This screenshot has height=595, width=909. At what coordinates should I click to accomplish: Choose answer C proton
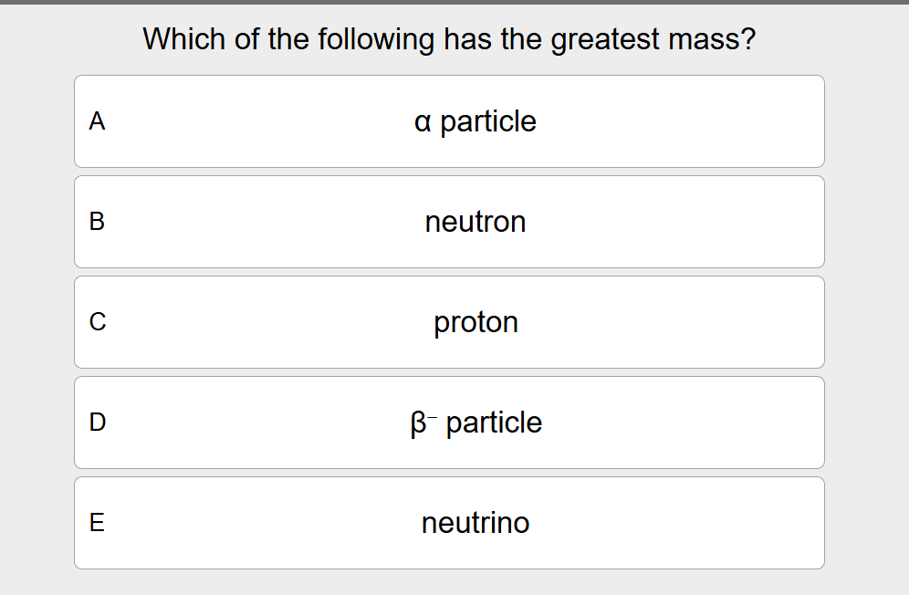pos(449,322)
